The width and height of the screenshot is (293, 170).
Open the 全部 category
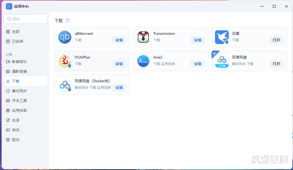point(25,32)
